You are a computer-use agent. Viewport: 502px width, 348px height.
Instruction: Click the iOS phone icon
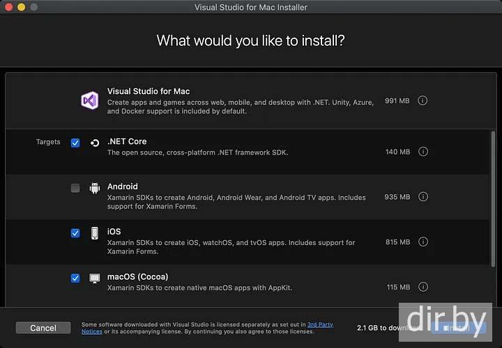point(95,233)
